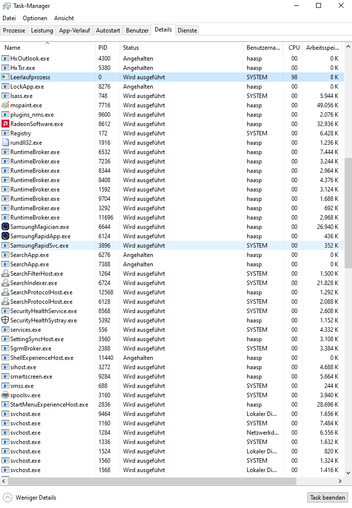Click the horizontal scrollbar thumb
This screenshot has width=352, height=508.
(x=152, y=481)
